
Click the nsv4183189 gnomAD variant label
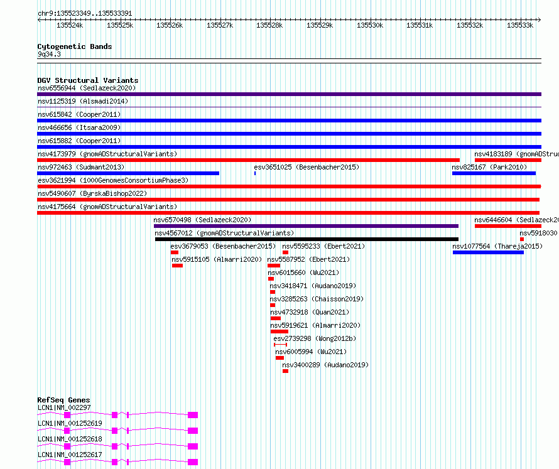click(x=516, y=154)
